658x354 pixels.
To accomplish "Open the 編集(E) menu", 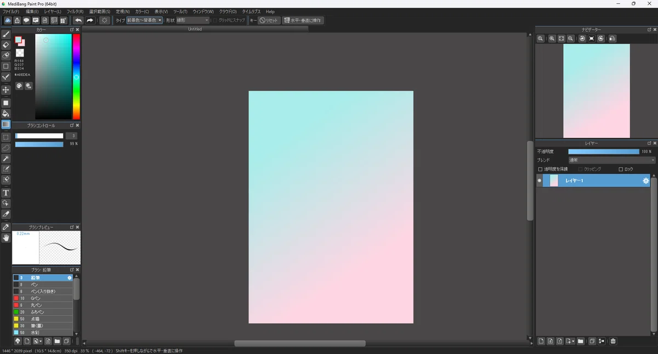I will [32, 12].
